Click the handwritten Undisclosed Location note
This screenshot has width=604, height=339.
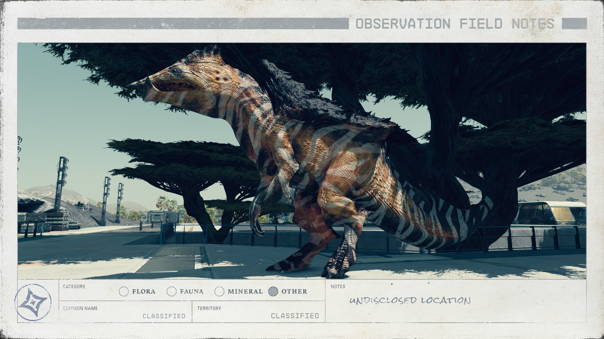coord(410,300)
